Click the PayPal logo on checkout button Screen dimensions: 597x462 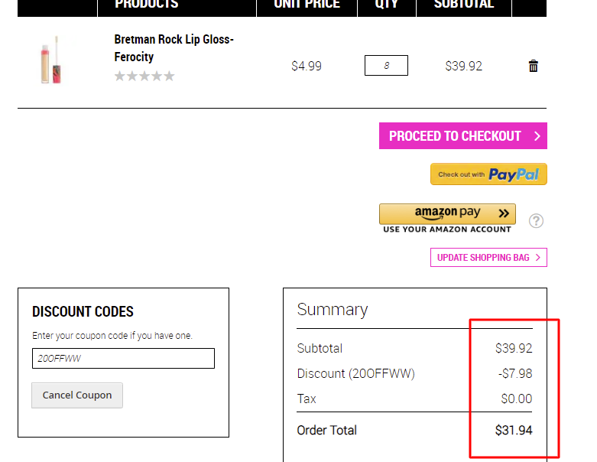(x=513, y=174)
